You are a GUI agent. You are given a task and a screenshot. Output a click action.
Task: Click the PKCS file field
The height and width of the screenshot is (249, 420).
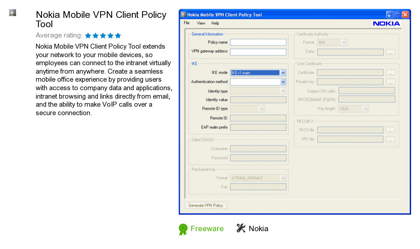coord(350,130)
